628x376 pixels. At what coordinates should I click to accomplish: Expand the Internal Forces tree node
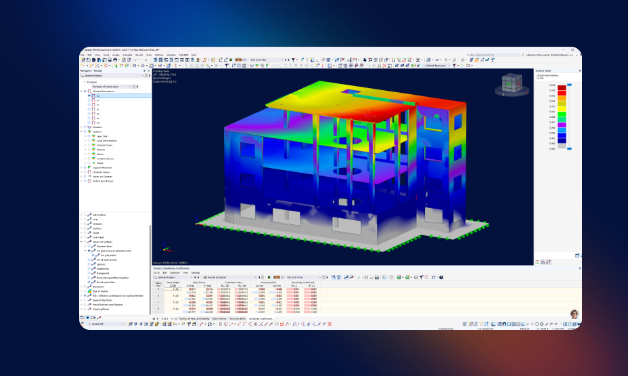(85, 145)
